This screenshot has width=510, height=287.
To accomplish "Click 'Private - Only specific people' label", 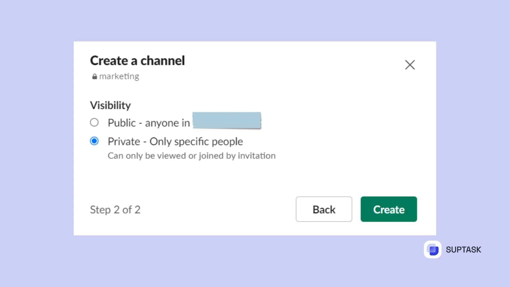I will [x=175, y=141].
